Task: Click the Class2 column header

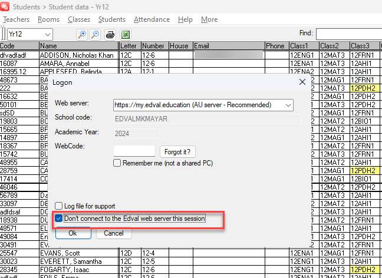Action: (x=334, y=46)
